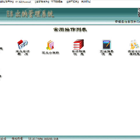140x140 pixels.
Task: Click the 定义会计期间 label text
Action: tap(23, 52)
